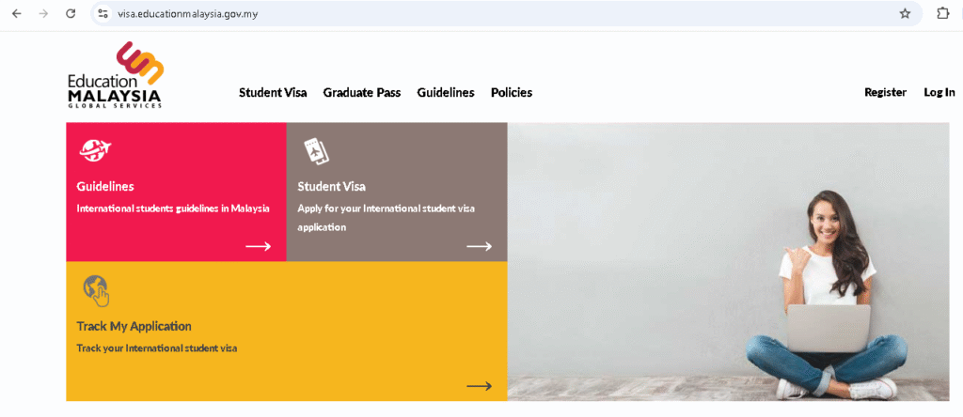Follow the white arrow in Student Visa tile

pos(479,246)
